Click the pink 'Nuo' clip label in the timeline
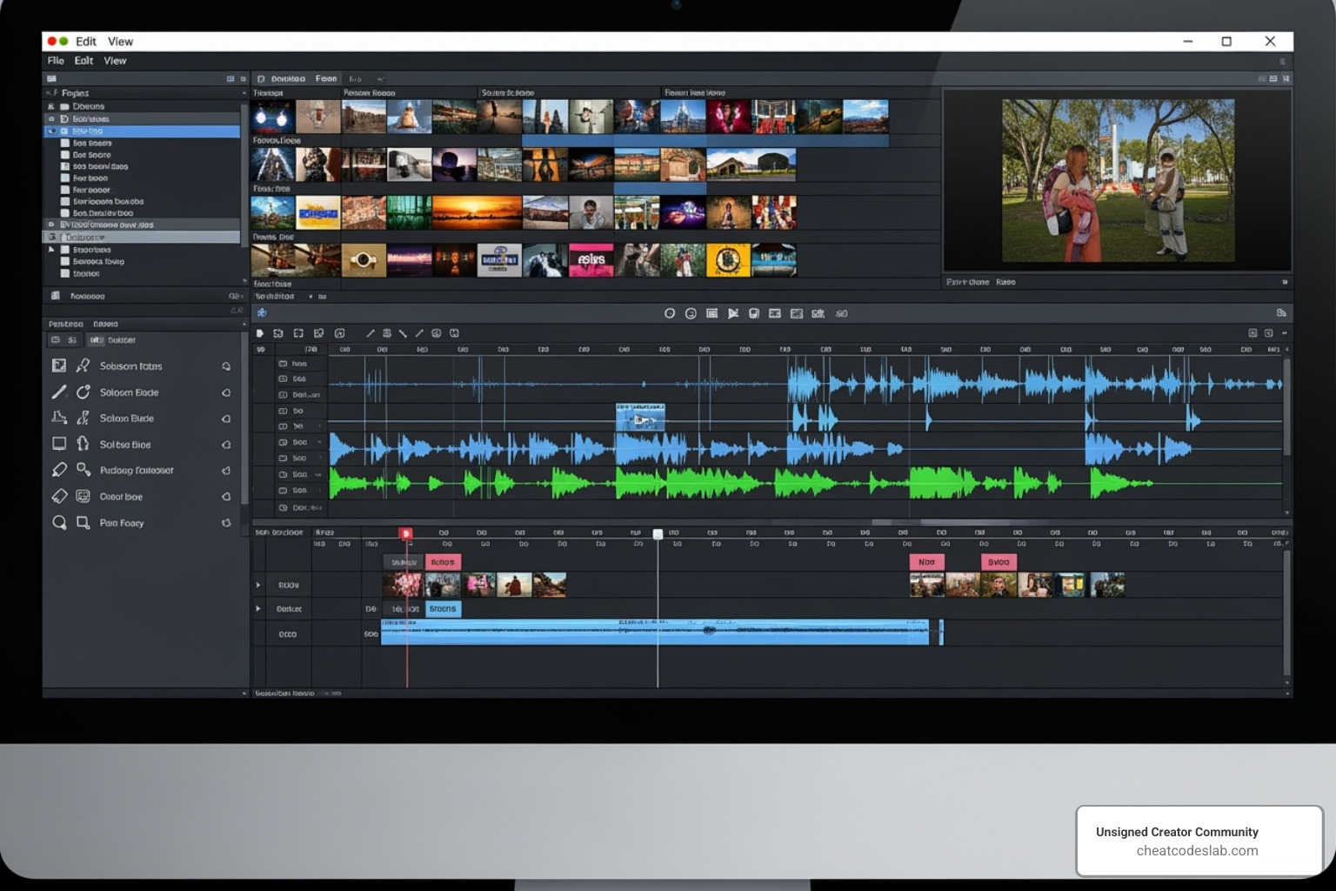 [927, 562]
